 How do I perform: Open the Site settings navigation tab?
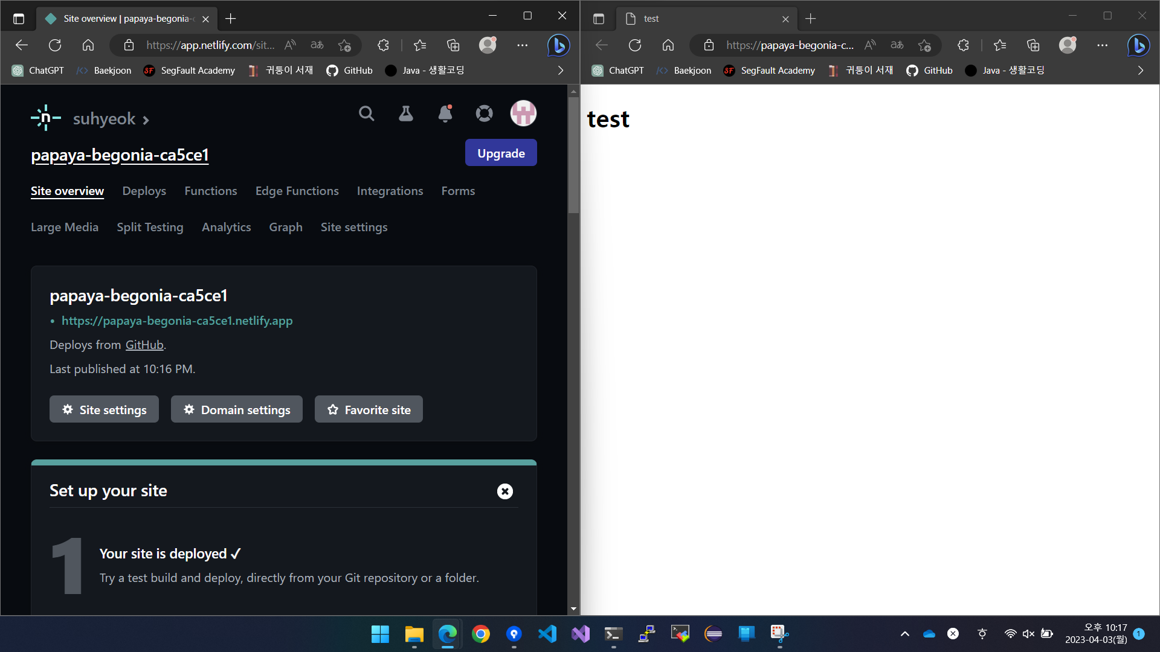tap(353, 228)
